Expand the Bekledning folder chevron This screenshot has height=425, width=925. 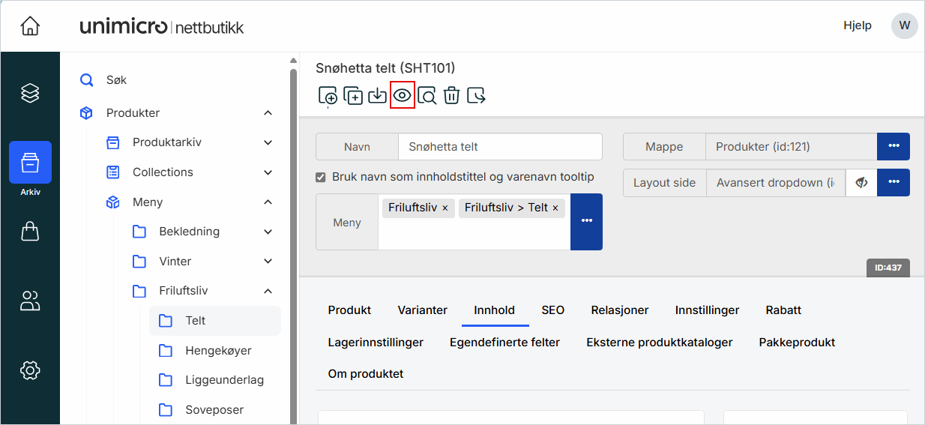click(x=268, y=232)
